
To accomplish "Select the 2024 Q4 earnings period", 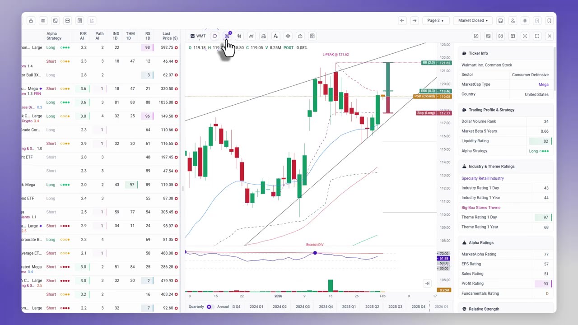I will point(326,307).
